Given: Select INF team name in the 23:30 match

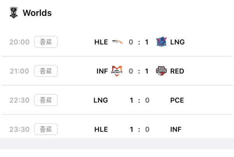Looking at the screenshot, I should click(x=176, y=130).
